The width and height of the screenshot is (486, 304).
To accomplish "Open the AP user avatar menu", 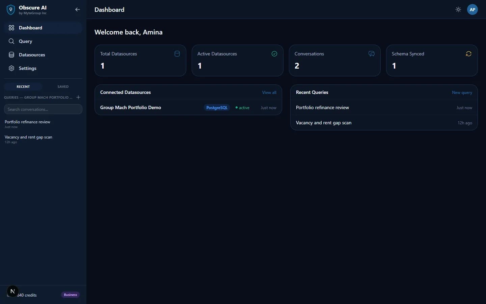I will click(x=473, y=9).
